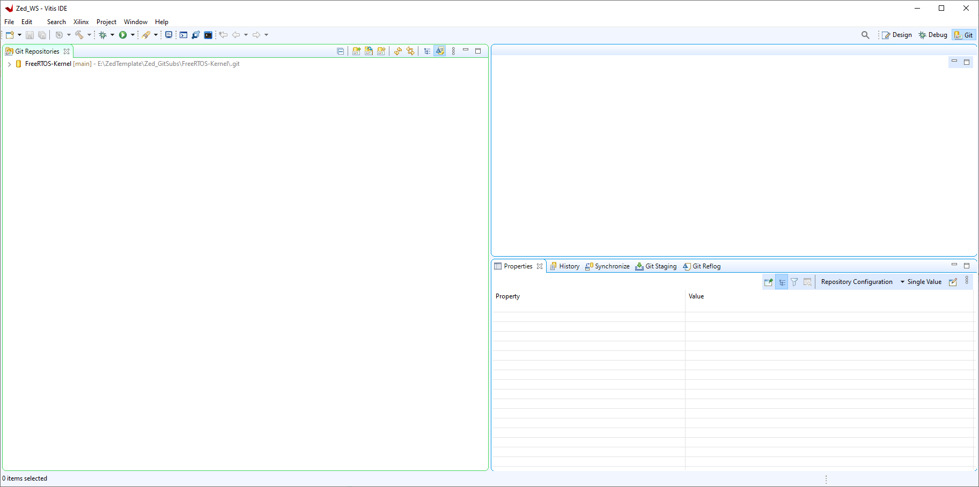Toggle Link with Editor and Selection
Screen dimensions: 979x487
410,51
